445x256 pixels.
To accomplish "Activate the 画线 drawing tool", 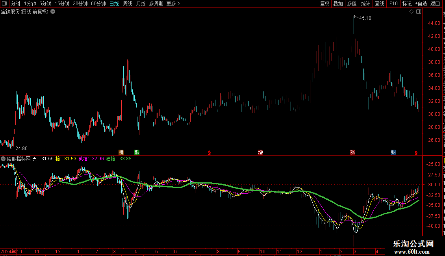I will [379, 4].
